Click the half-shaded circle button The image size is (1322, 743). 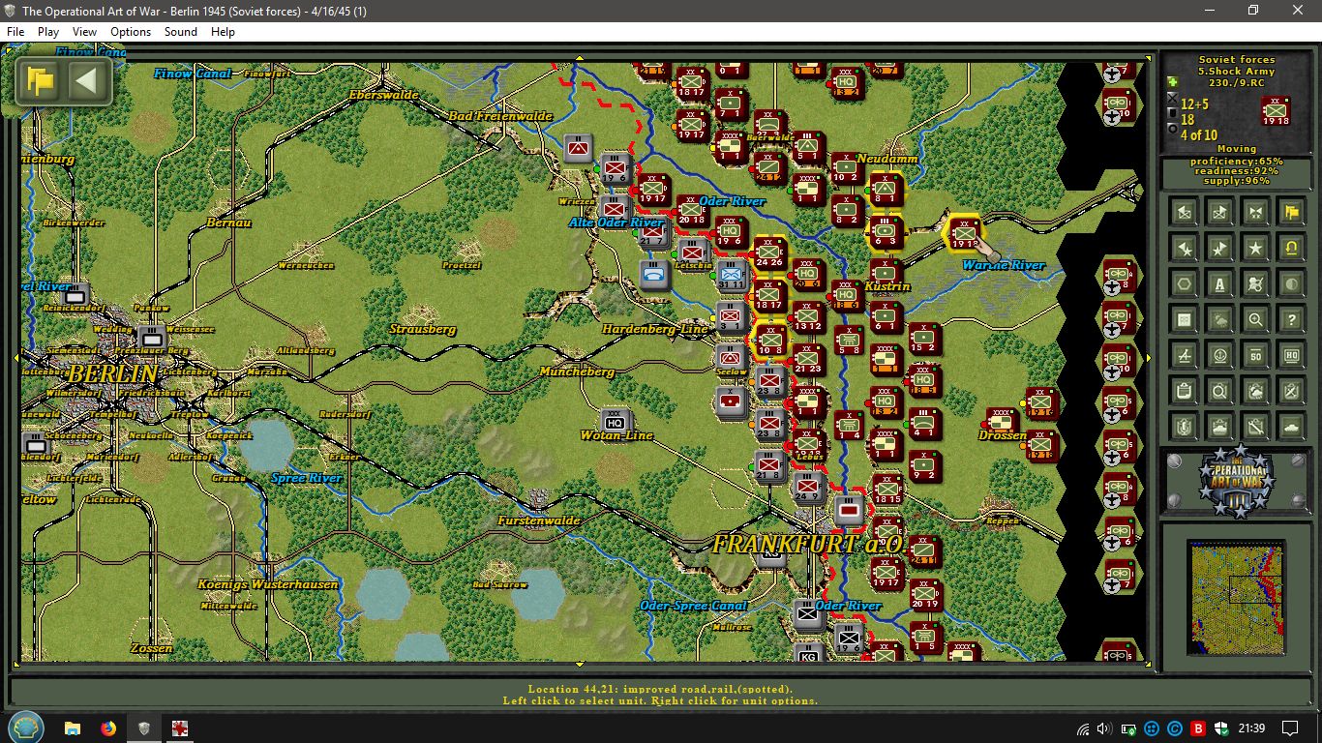coord(1292,283)
